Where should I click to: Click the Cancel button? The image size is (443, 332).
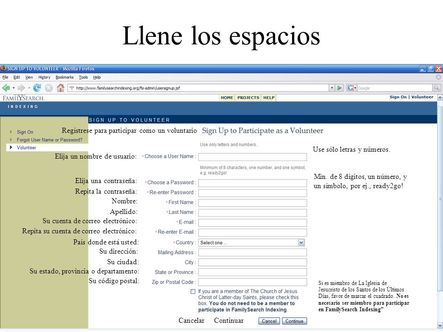coord(269,321)
